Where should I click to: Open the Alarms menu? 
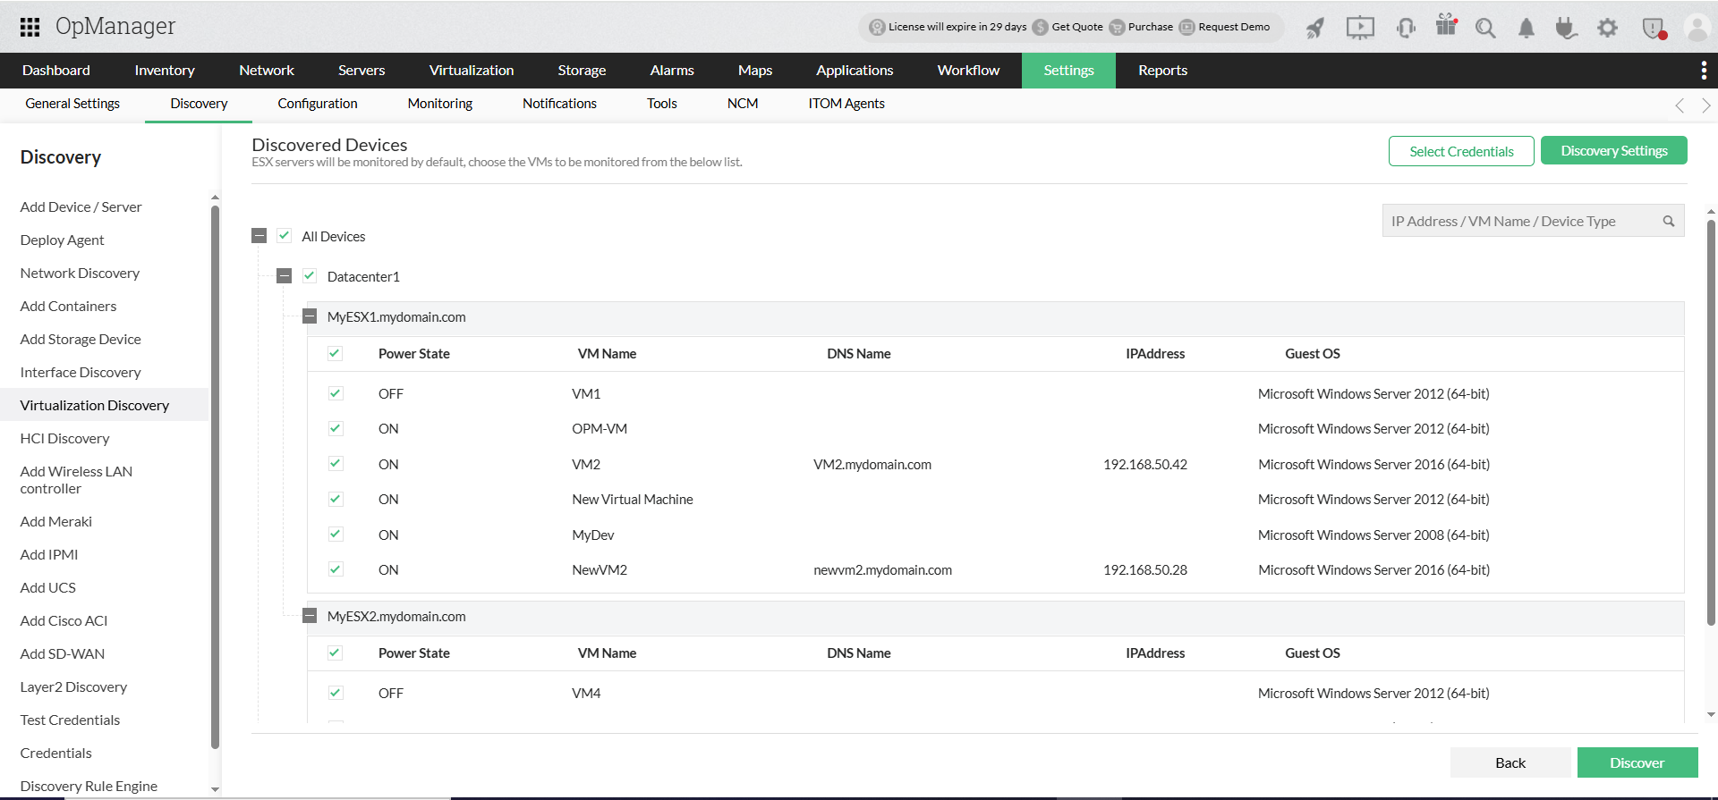click(x=672, y=71)
